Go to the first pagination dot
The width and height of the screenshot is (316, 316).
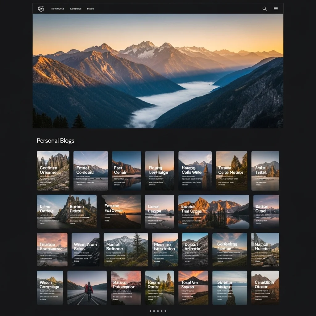coord(151,311)
